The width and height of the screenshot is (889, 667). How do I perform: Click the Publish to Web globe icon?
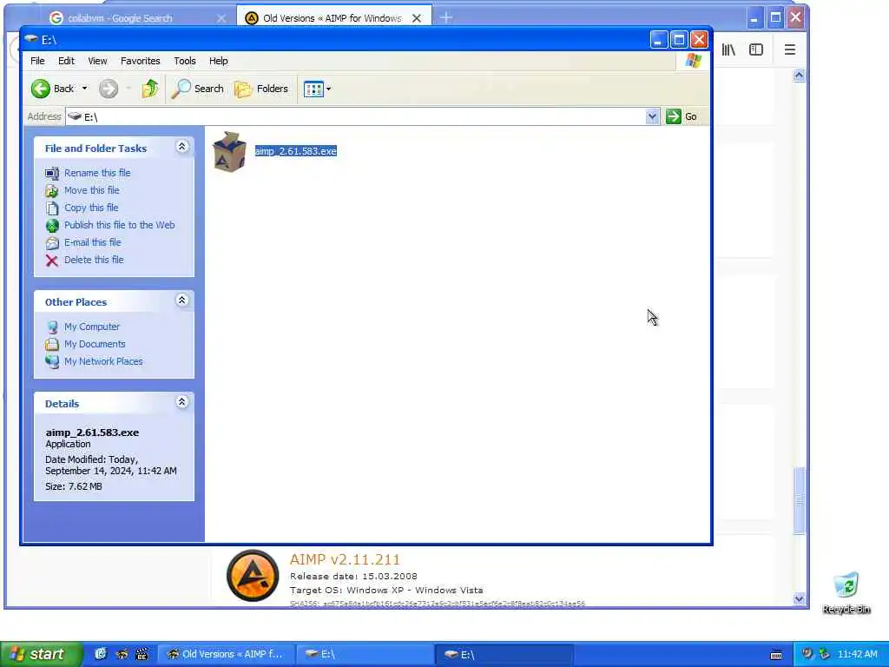[x=51, y=226]
